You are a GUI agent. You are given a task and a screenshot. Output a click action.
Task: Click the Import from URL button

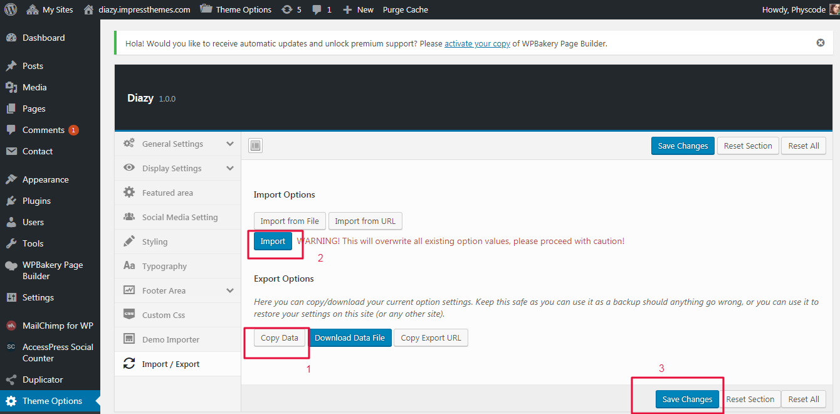tap(365, 221)
